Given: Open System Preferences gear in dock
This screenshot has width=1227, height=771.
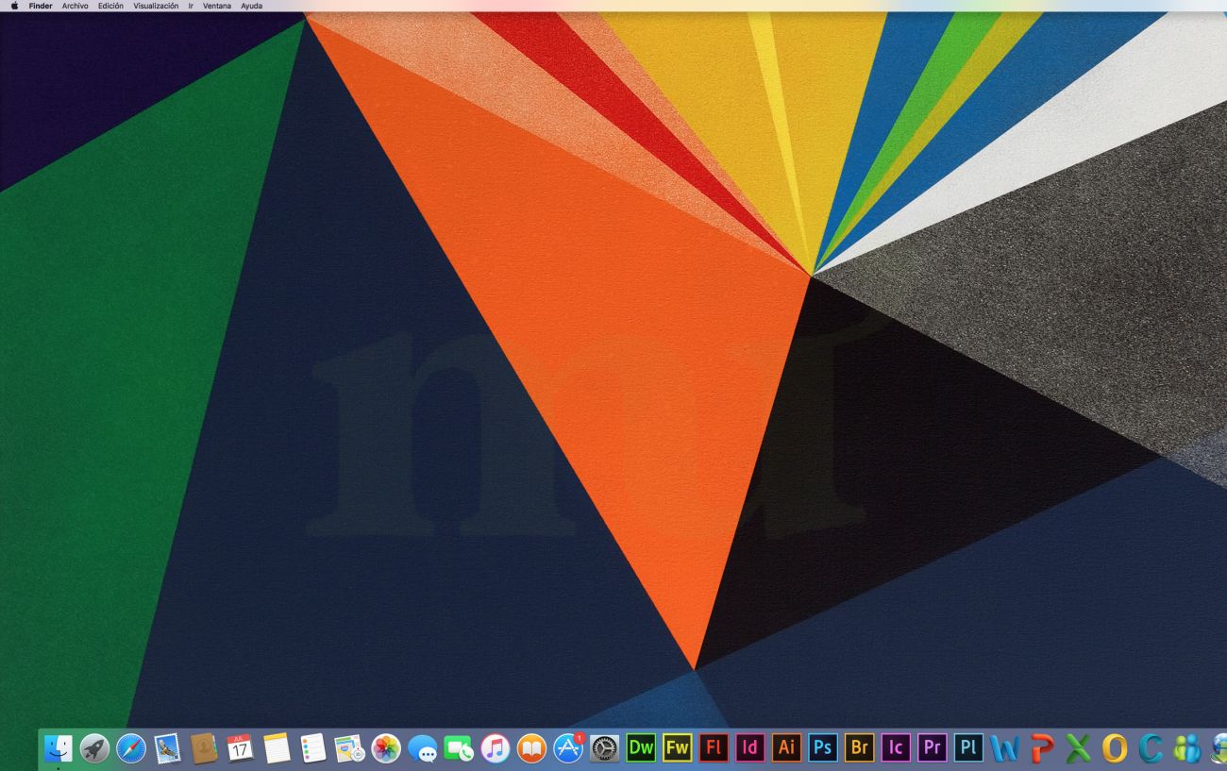Looking at the screenshot, I should point(604,748).
